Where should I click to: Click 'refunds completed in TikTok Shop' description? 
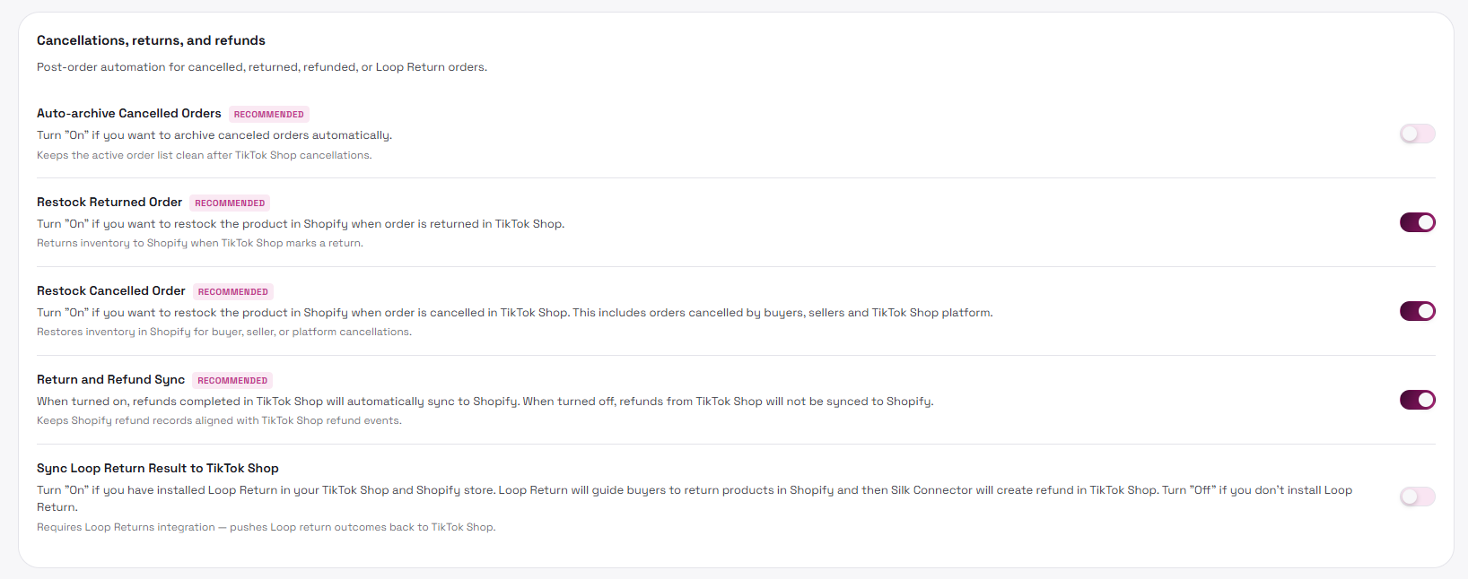tap(485, 402)
